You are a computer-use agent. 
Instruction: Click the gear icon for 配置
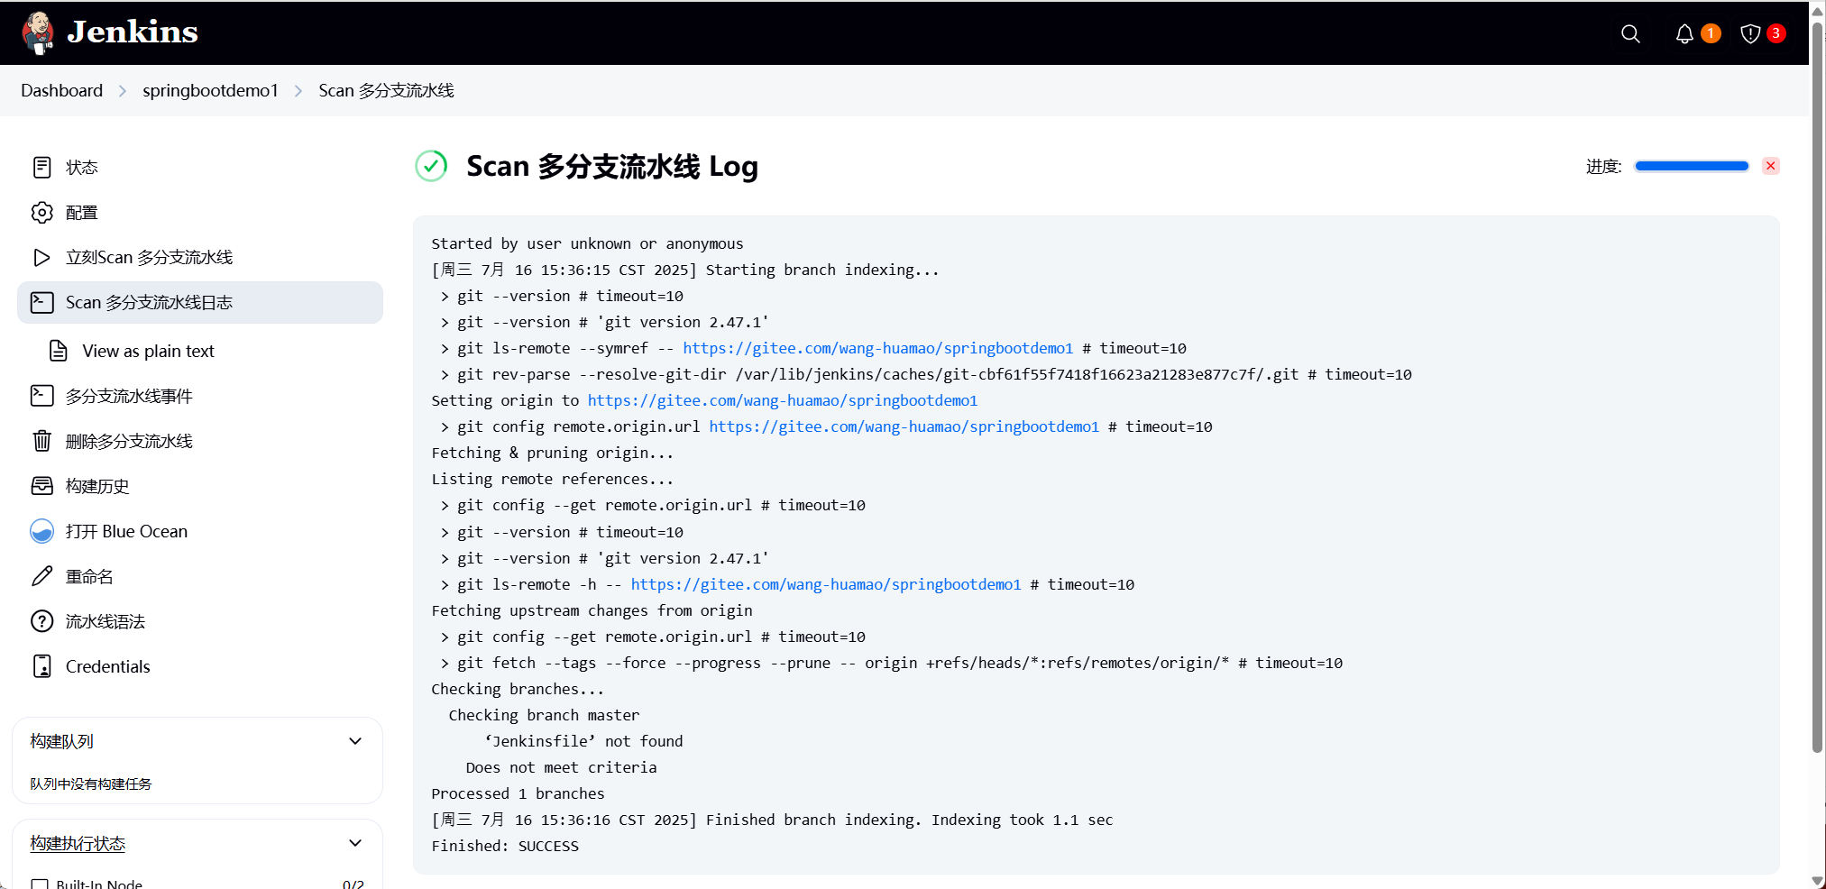(x=42, y=213)
